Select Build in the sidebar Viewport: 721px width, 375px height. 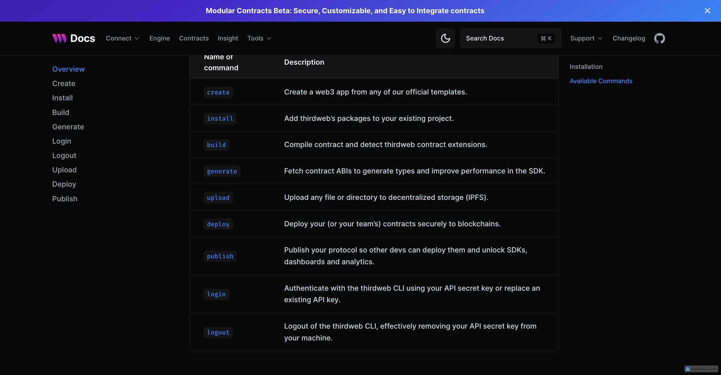tap(61, 112)
